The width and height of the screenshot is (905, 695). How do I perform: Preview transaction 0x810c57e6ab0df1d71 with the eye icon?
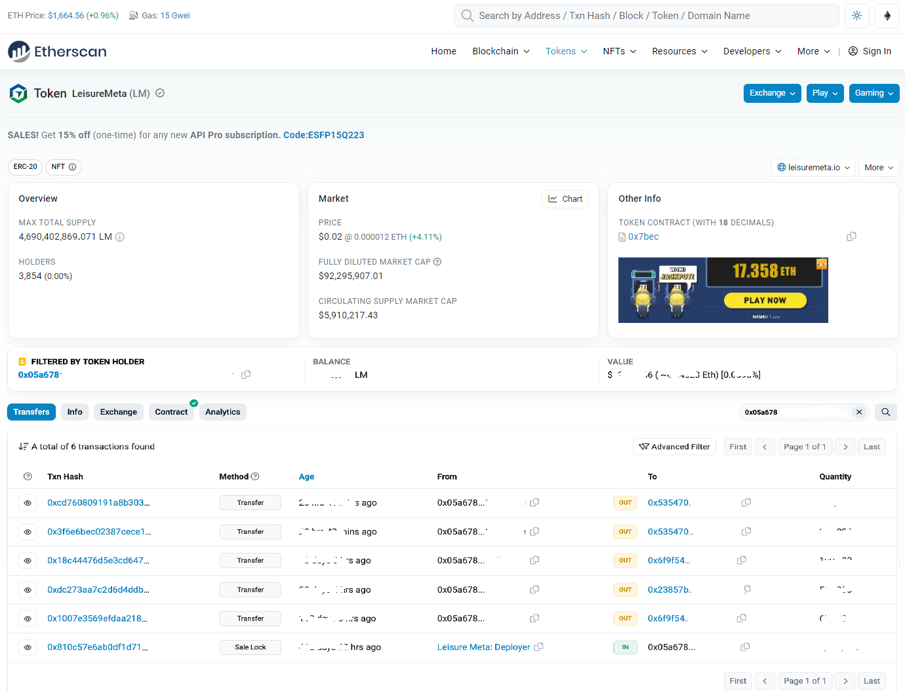28,648
